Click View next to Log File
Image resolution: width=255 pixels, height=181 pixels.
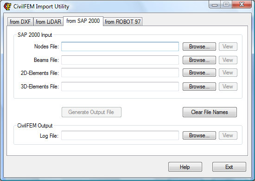pos(228,135)
